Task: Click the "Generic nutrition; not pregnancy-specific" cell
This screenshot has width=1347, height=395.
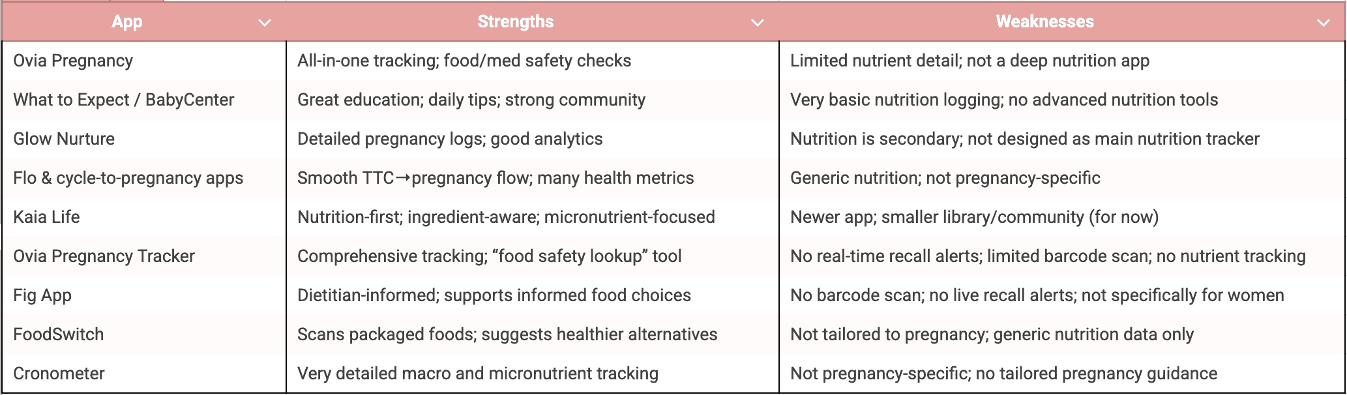Action: tap(945, 178)
